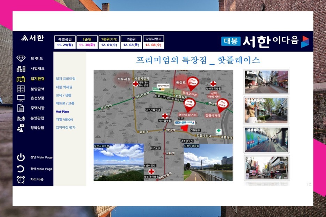Open the 브랜드 menu
The width and height of the screenshot is (326, 217).
coord(37,58)
